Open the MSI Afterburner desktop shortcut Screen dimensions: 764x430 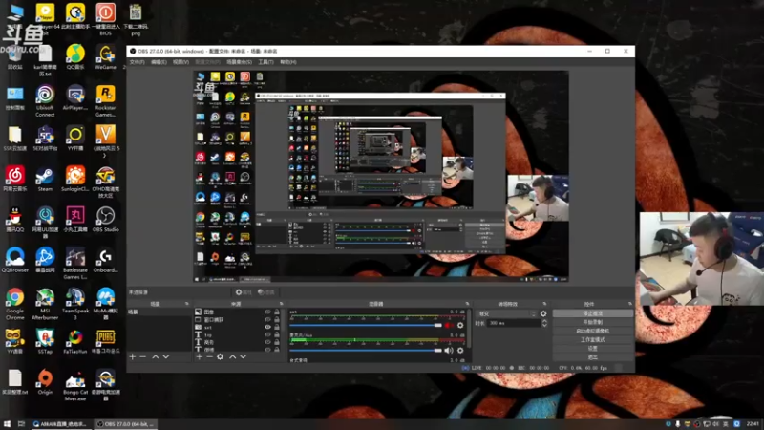point(45,303)
